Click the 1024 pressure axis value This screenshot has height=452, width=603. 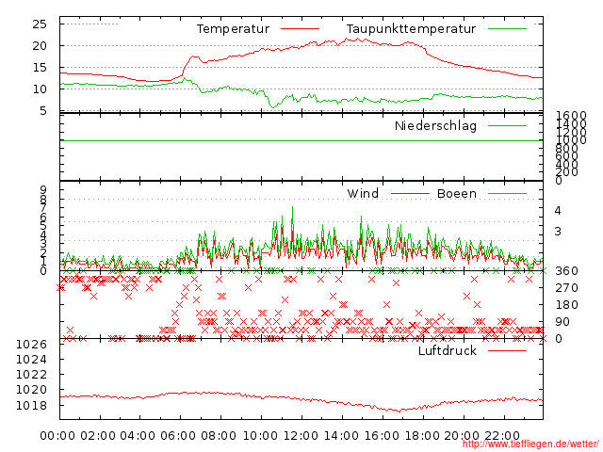pos(31,360)
